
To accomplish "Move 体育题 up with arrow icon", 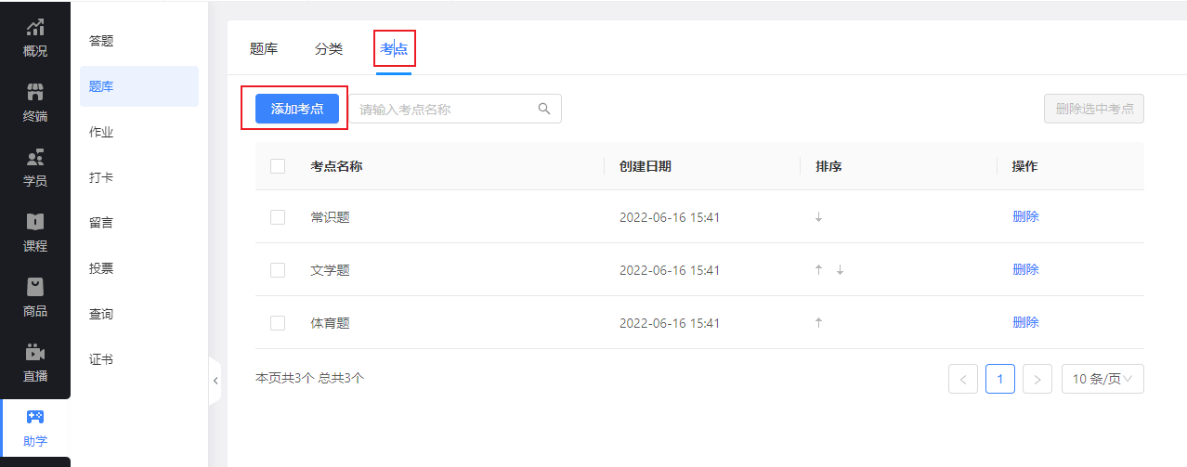I will pyautogui.click(x=818, y=323).
